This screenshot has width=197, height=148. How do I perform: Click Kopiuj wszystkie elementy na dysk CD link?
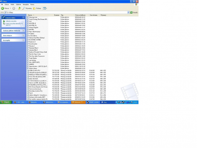click(x=14, y=24)
